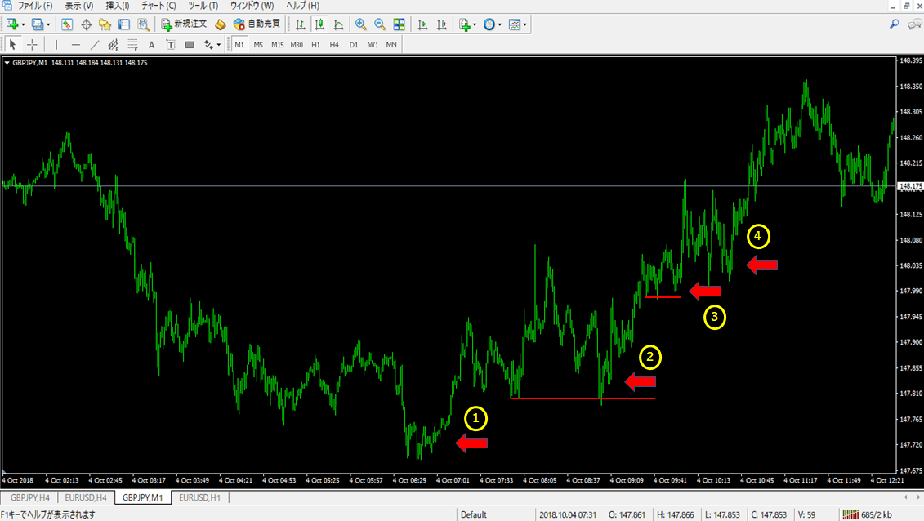This screenshot has height=521, width=924.
Task: Switch chart to candlestick mode
Action: click(319, 24)
